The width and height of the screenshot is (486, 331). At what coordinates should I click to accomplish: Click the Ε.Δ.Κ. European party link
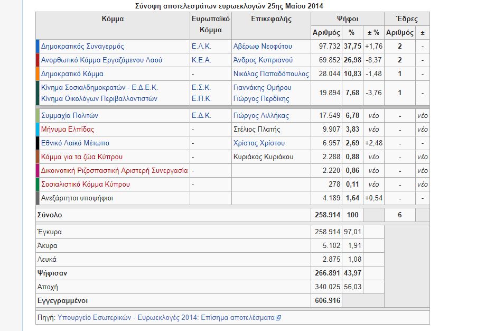[x=201, y=116]
